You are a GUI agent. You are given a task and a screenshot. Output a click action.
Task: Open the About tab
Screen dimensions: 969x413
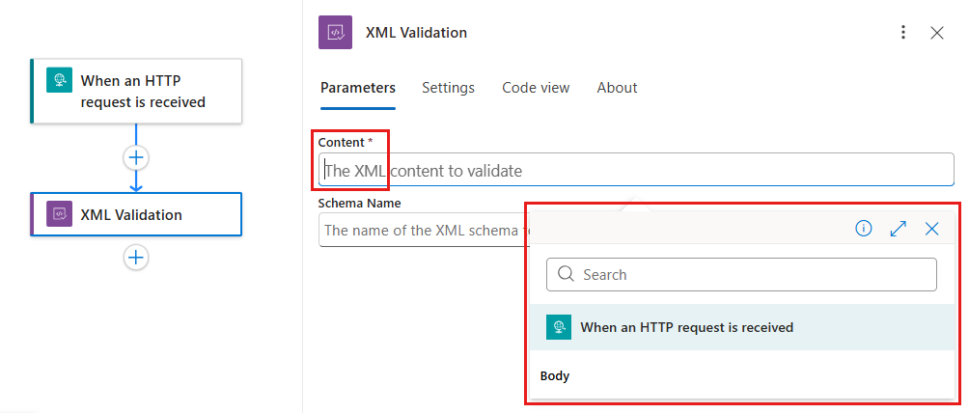[x=617, y=88]
